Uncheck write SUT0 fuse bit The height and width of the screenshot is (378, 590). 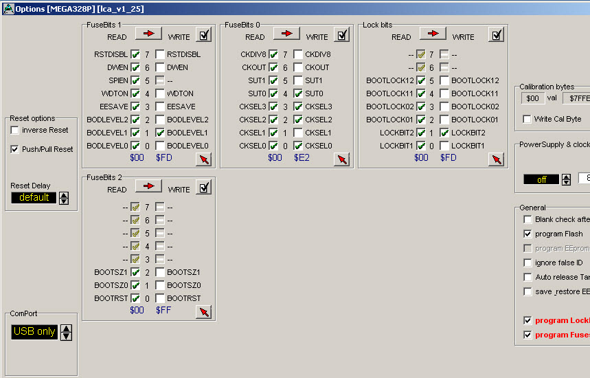(298, 93)
